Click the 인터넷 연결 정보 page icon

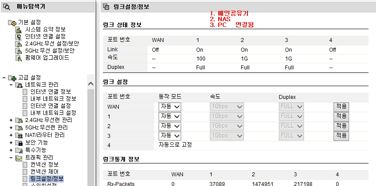coord(25,92)
